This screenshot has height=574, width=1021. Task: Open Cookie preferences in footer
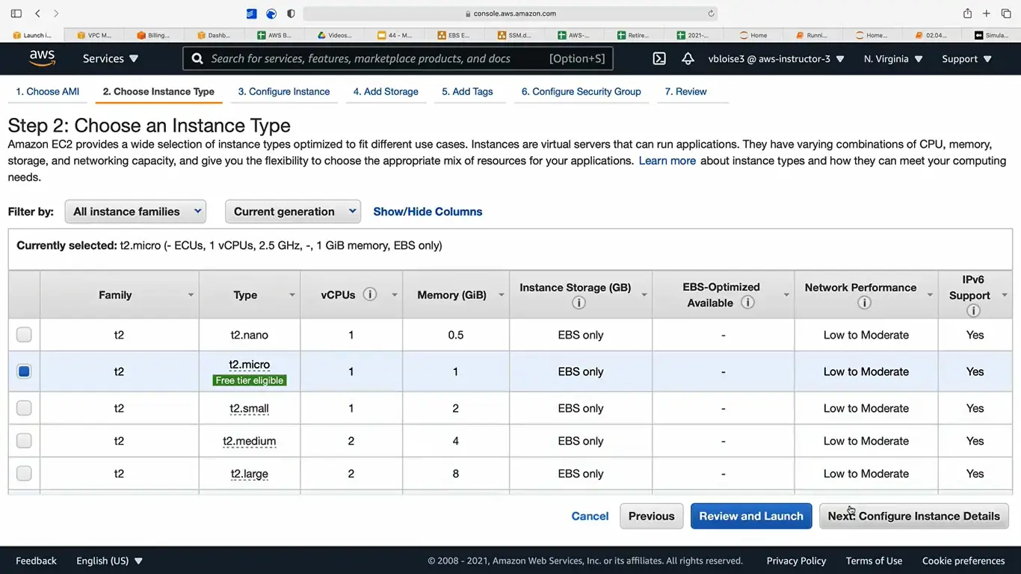[x=963, y=561]
